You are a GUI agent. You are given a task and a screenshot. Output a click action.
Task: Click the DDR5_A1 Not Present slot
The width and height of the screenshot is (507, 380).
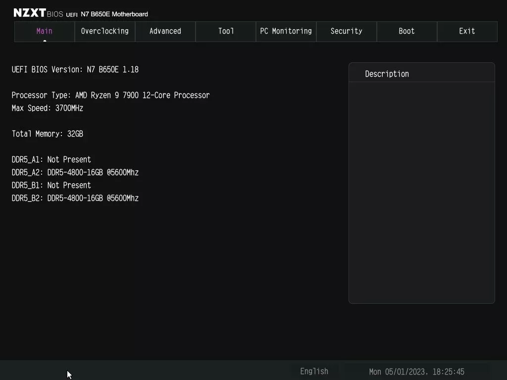(51, 159)
